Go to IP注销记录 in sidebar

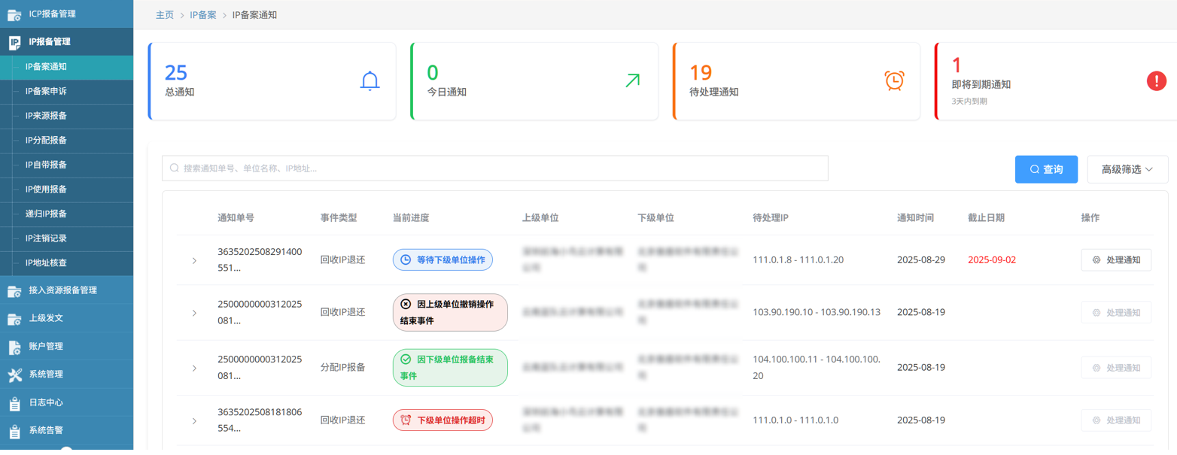click(x=46, y=238)
